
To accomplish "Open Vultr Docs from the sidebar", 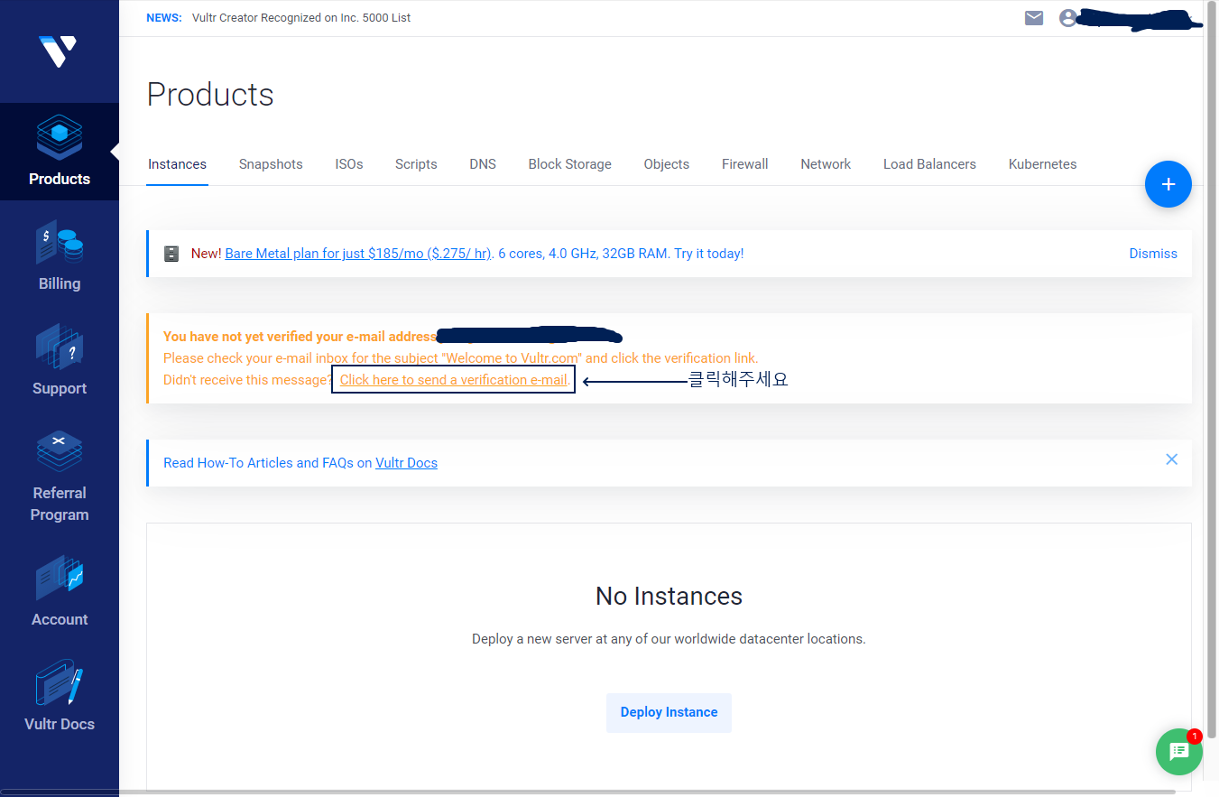I will [60, 697].
